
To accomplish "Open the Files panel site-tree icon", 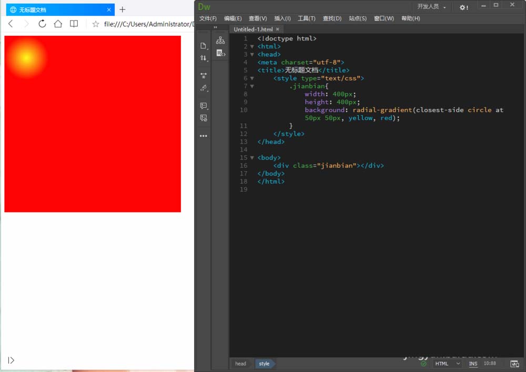I will pyautogui.click(x=220, y=41).
